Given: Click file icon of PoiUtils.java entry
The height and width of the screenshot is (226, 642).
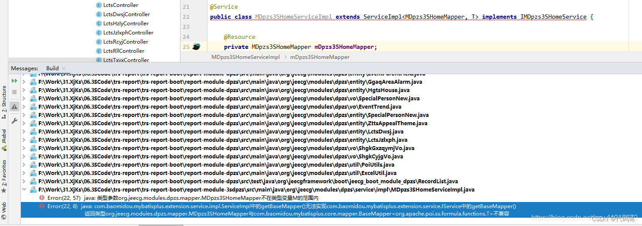Looking at the screenshot, I should (34, 165).
